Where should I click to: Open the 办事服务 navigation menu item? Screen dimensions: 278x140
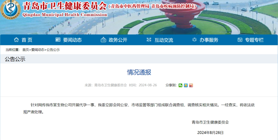pos(209,40)
